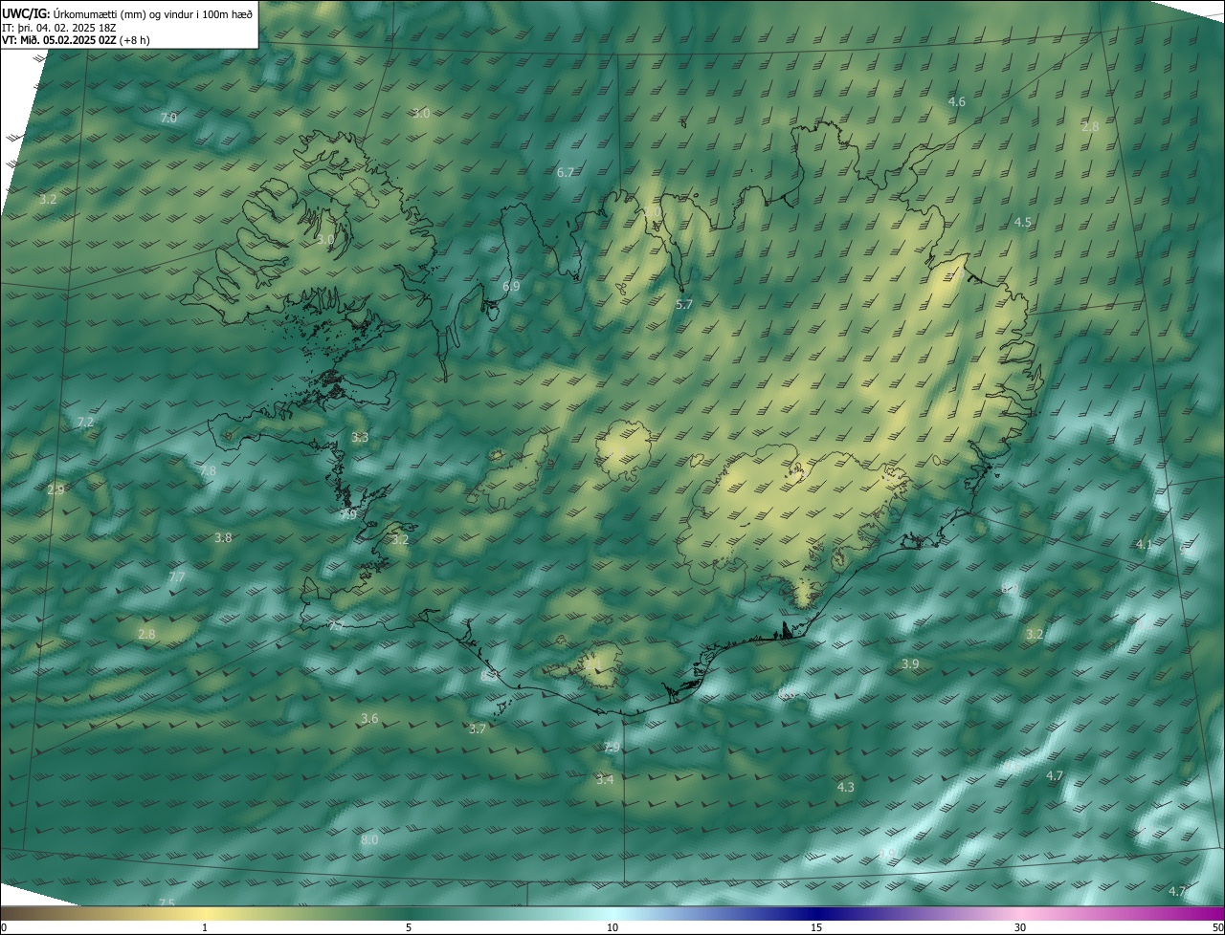Image resolution: width=1225 pixels, height=935 pixels.
Task: Pick the 3.6 value label
Action: tap(369, 718)
